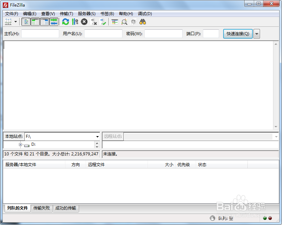282x225 pixels.
Task: Click the 未连接。 status text
Action: 110,154
